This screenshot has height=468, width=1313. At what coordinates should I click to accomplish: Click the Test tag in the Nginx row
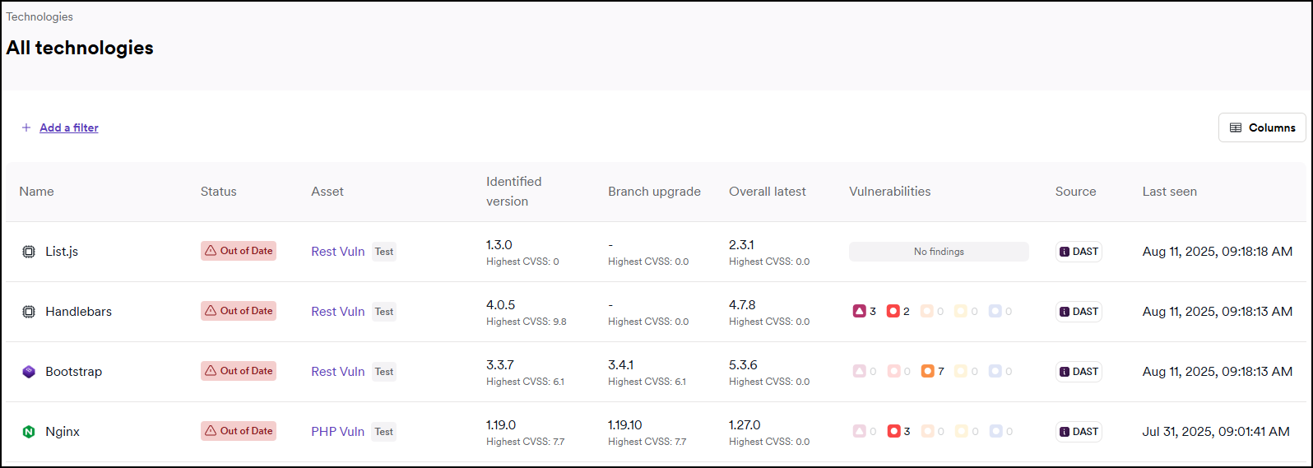384,432
